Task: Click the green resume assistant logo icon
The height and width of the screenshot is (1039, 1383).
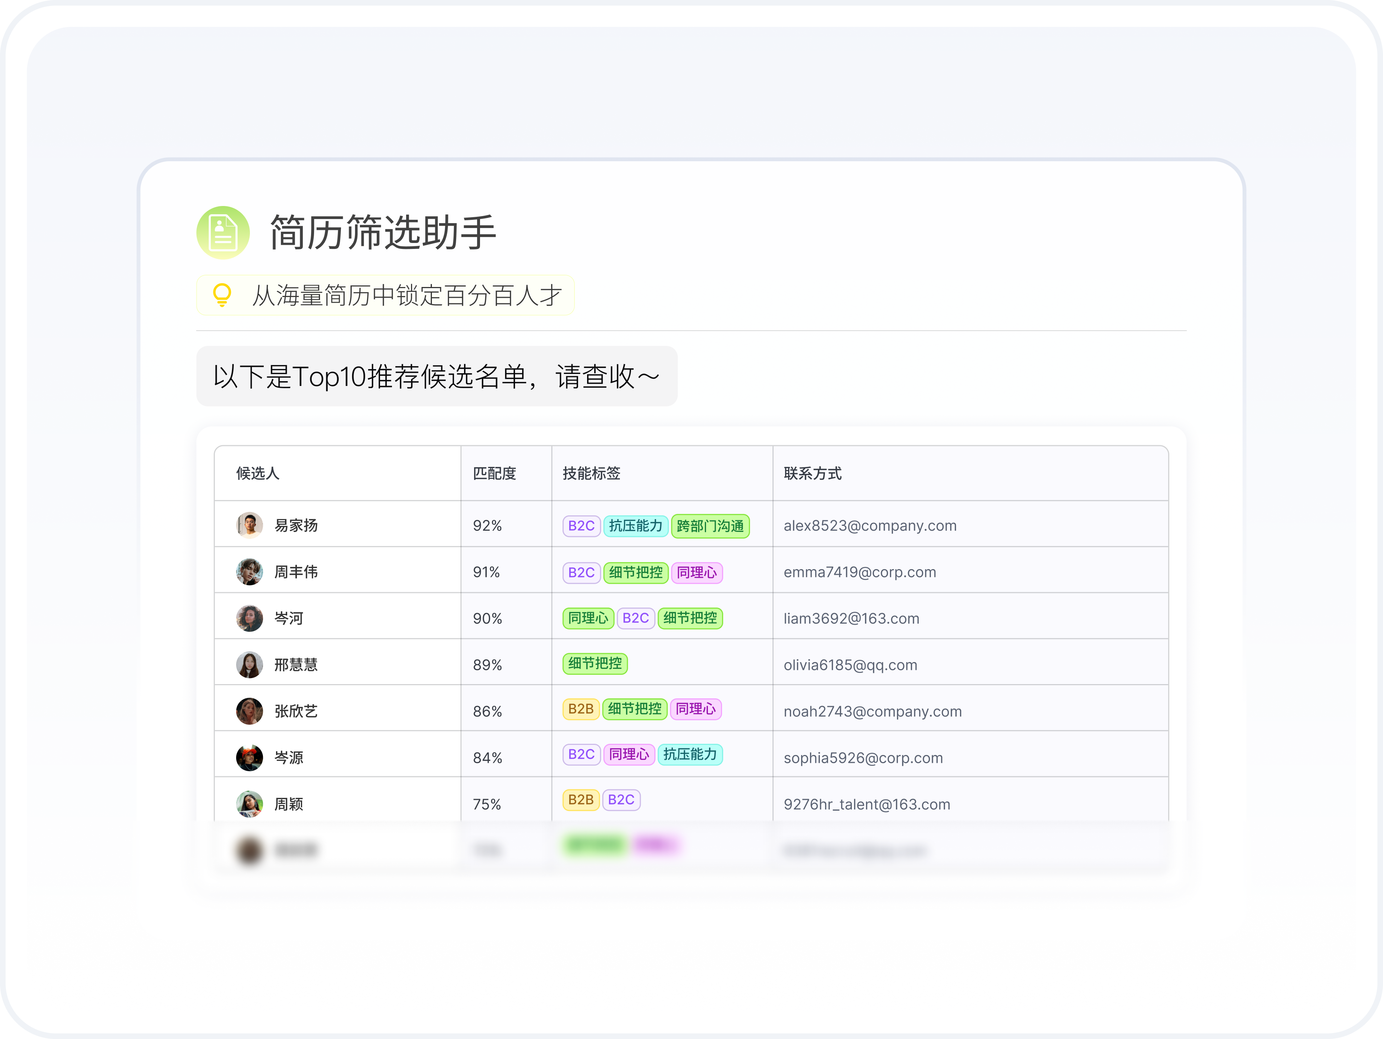Action: point(223,233)
